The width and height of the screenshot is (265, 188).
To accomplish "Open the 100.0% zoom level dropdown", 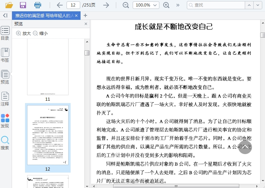I will coord(146,5).
